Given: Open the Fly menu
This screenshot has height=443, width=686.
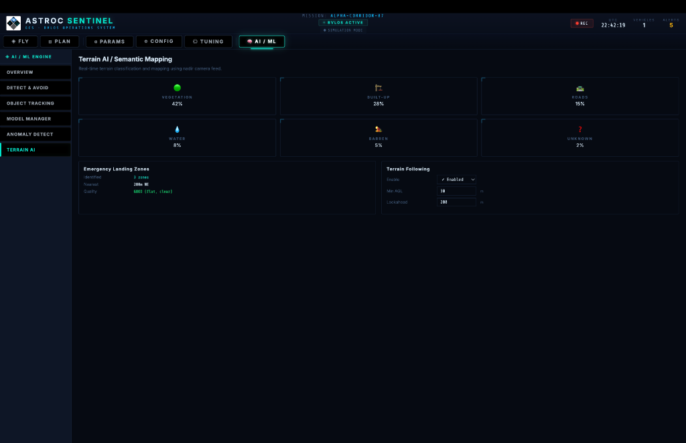Looking at the screenshot, I should pos(21,41).
